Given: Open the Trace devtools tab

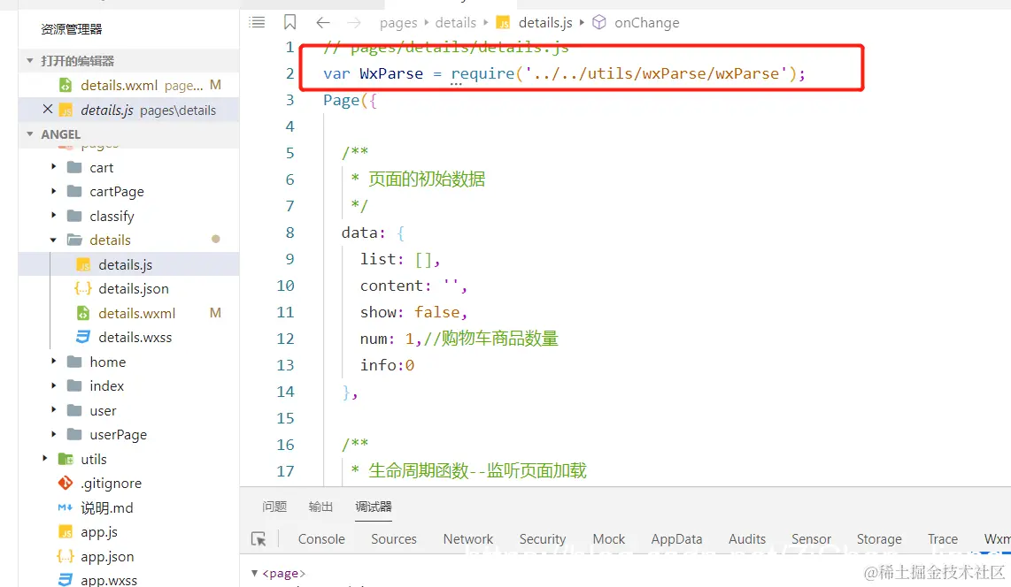Looking at the screenshot, I should click(x=942, y=538).
